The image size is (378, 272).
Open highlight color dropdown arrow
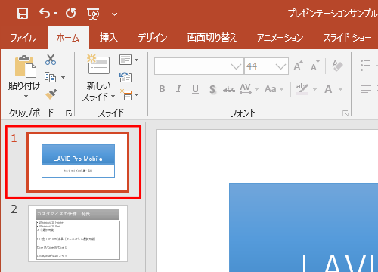click(314, 89)
